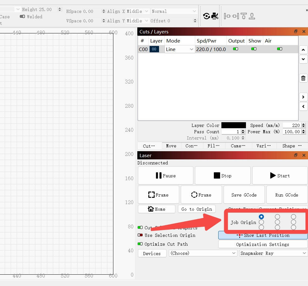Toggle Output for layer C00
The height and width of the screenshot is (286, 308).
[x=236, y=49]
